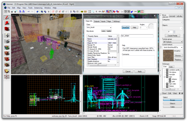Uncheck the 3d skybox visgroup

[167, 72]
